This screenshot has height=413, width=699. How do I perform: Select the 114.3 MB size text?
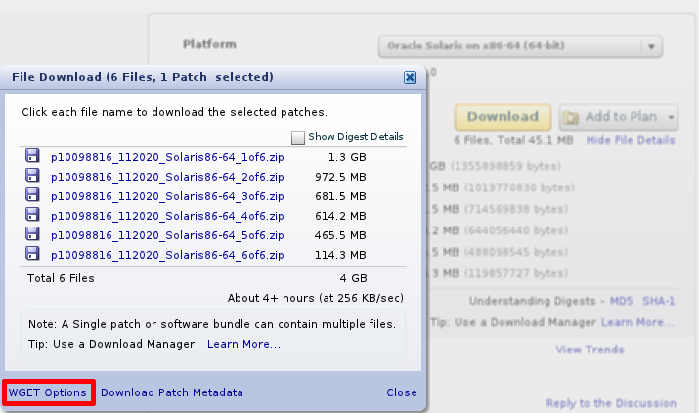pos(340,256)
